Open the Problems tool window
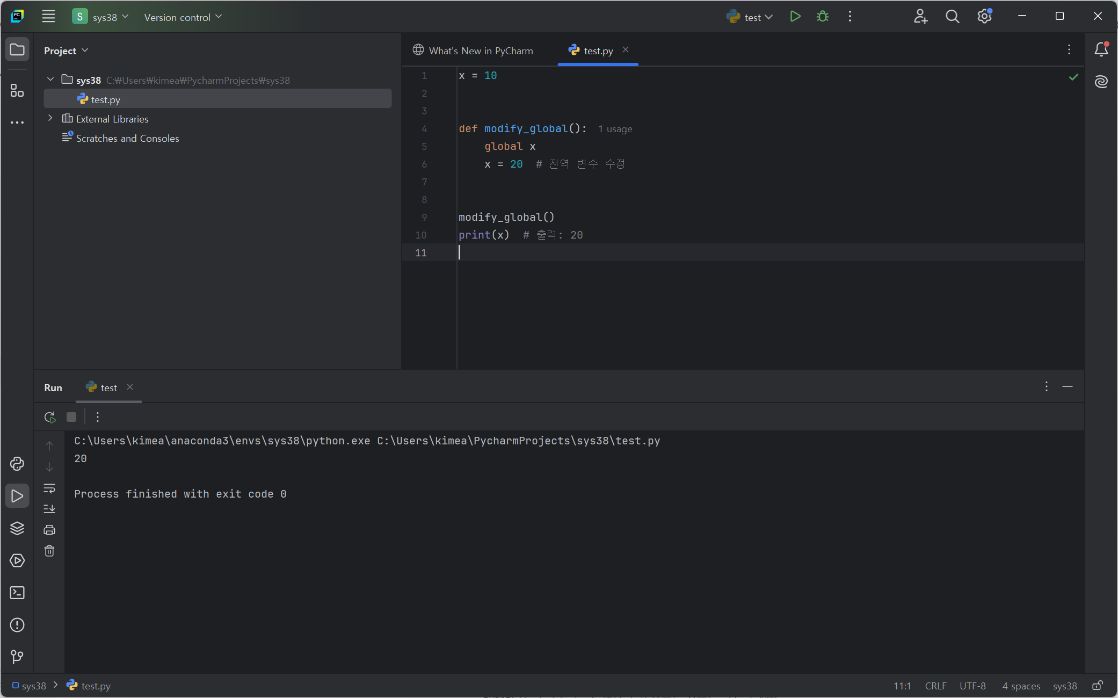 point(17,625)
